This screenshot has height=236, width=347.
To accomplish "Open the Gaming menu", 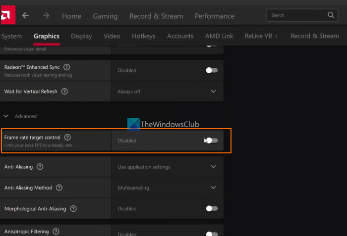I will click(105, 16).
